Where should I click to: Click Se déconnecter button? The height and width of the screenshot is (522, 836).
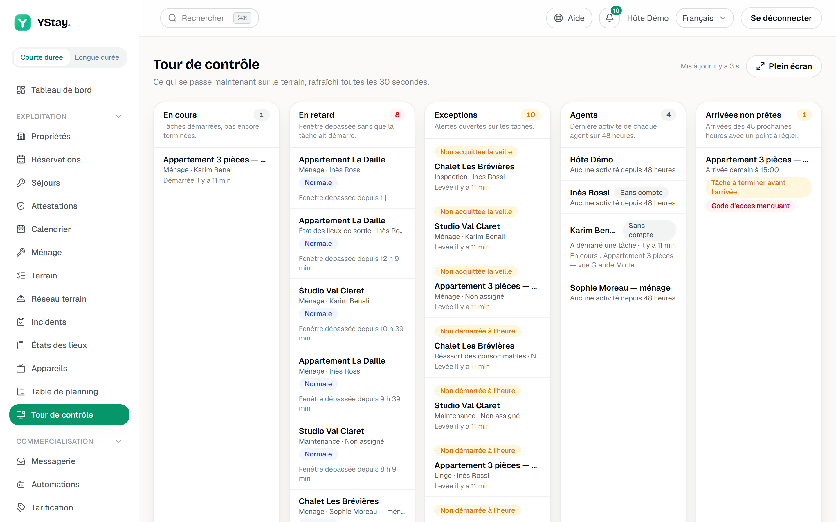(x=781, y=18)
